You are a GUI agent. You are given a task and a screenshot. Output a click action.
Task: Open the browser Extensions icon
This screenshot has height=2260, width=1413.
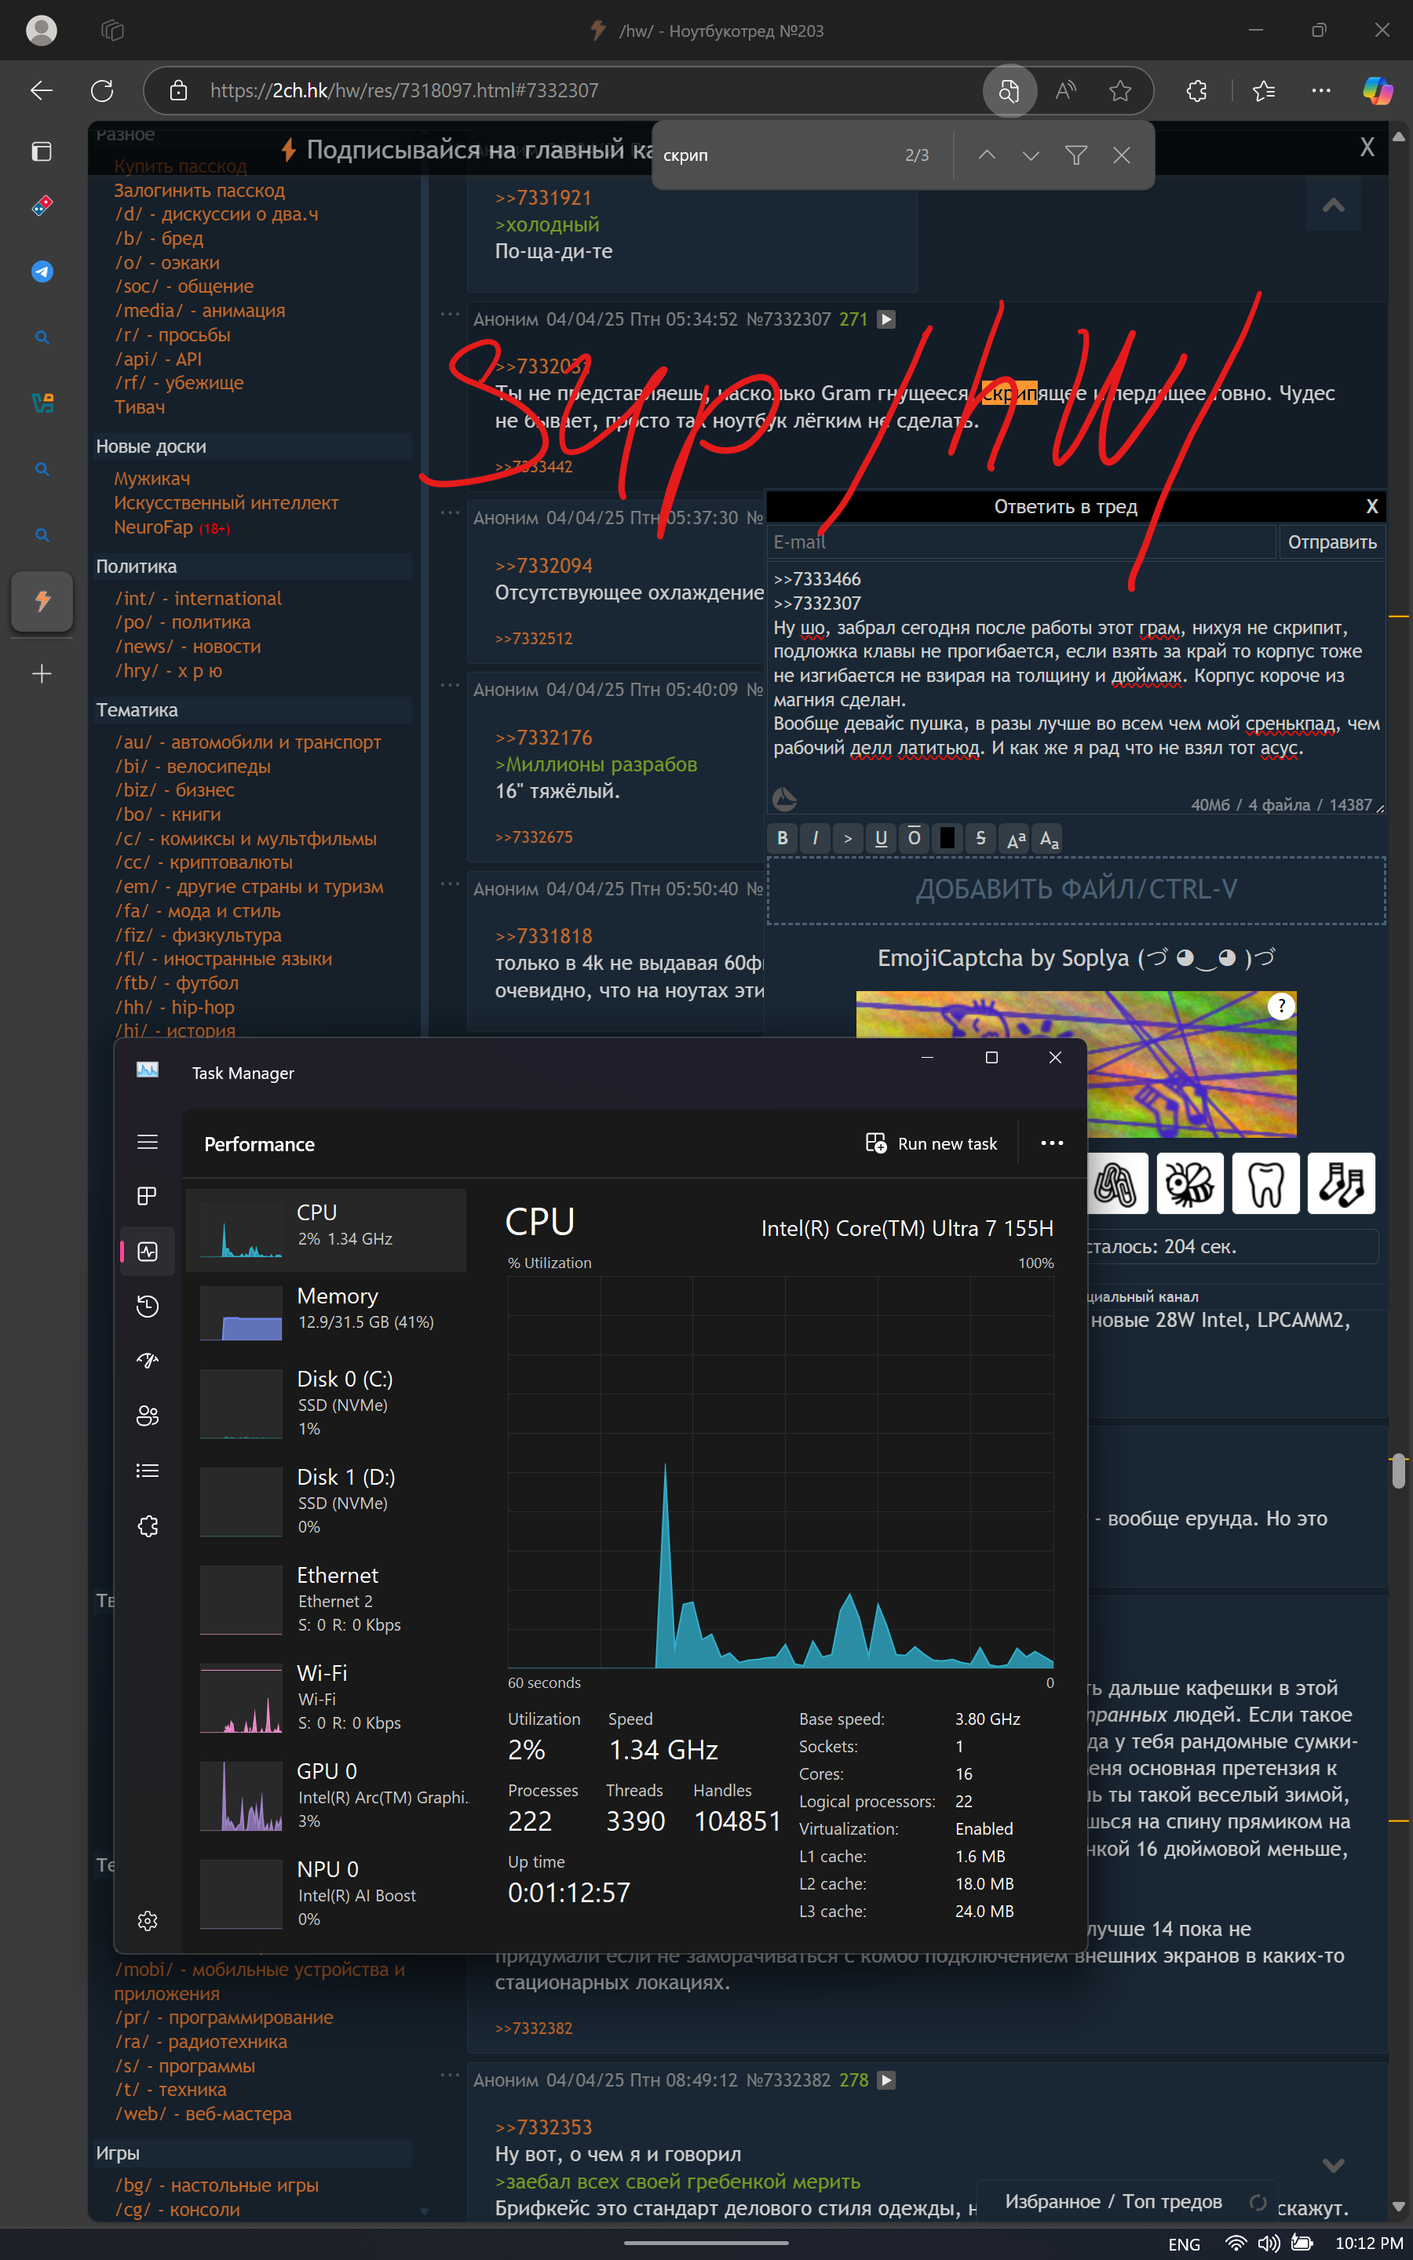[1196, 90]
